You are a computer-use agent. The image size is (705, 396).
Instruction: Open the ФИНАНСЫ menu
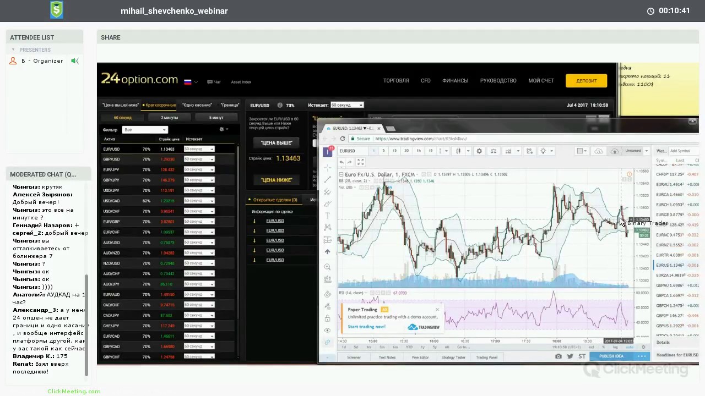(x=455, y=81)
